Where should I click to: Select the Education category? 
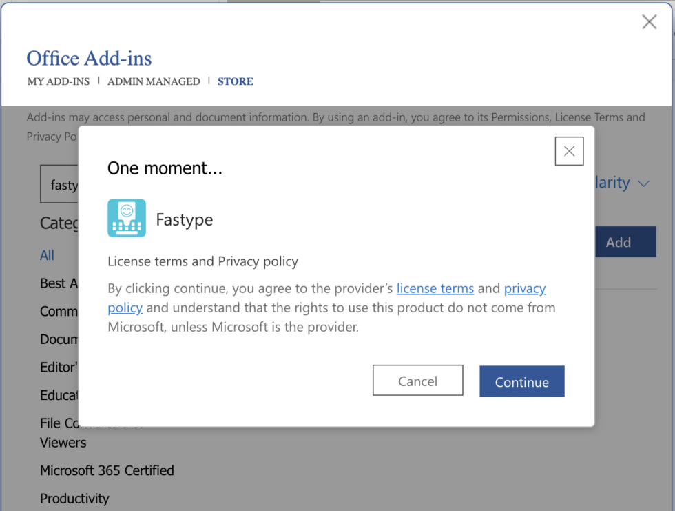point(59,396)
